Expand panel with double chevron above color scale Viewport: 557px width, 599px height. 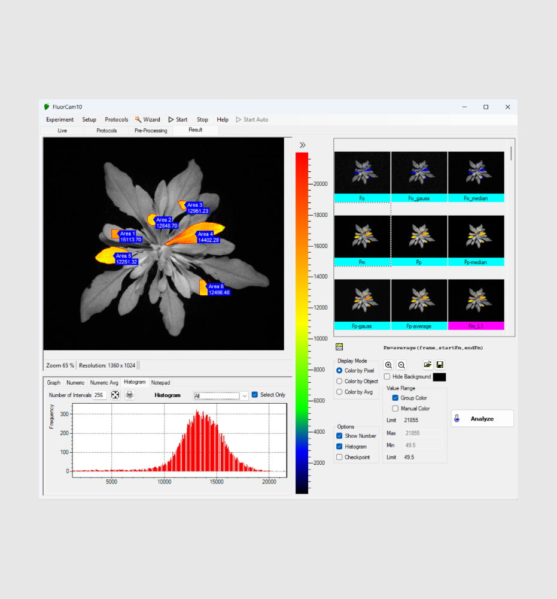point(303,145)
